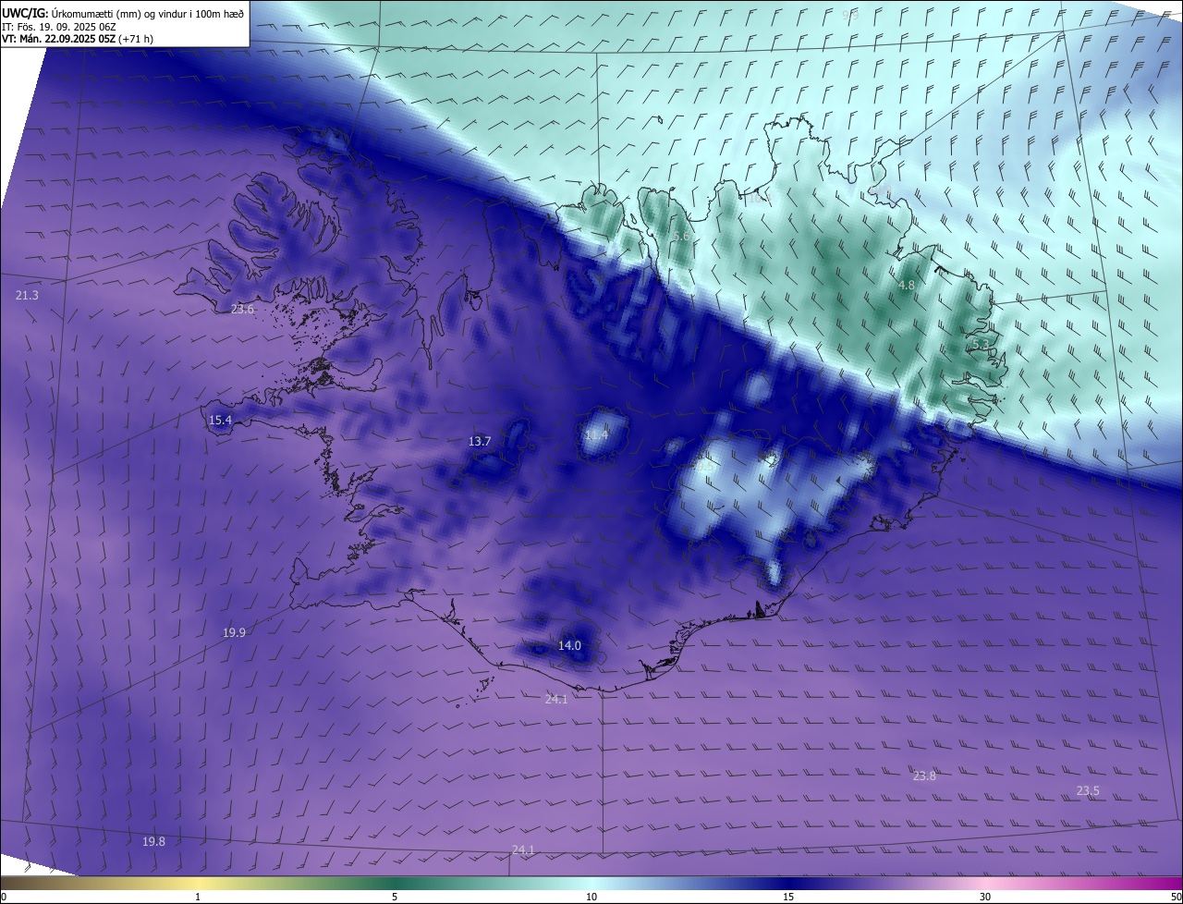Click the 23.8 value southeast of Iceland
The width and height of the screenshot is (1183, 904).
tap(924, 776)
